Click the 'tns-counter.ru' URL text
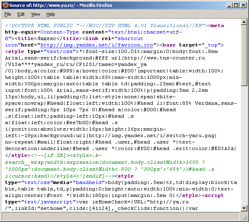249x222 pixels. tap(182, 58)
